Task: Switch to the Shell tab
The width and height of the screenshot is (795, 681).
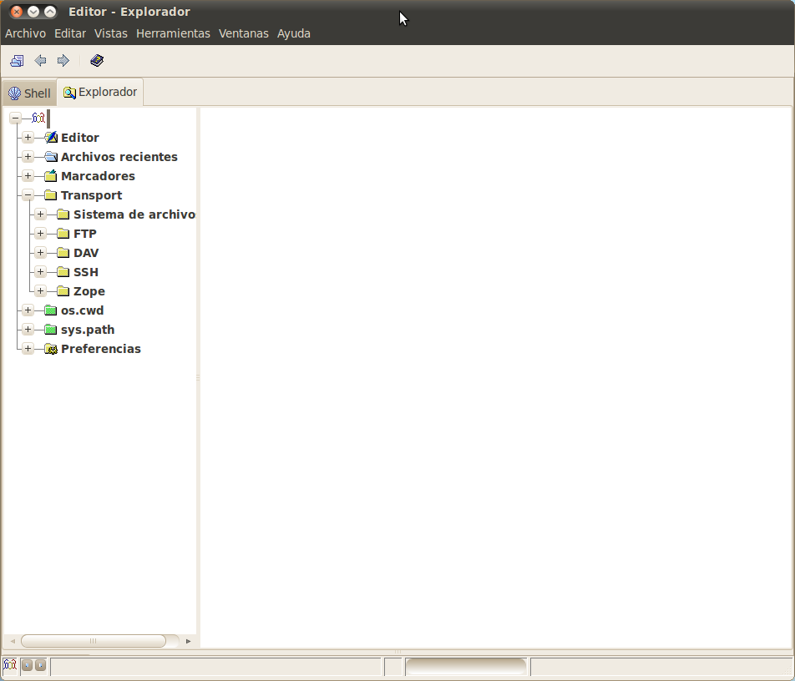Action: click(x=29, y=93)
